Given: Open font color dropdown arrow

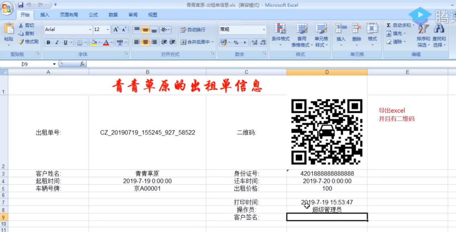Looking at the screenshot, I should click(112, 43).
